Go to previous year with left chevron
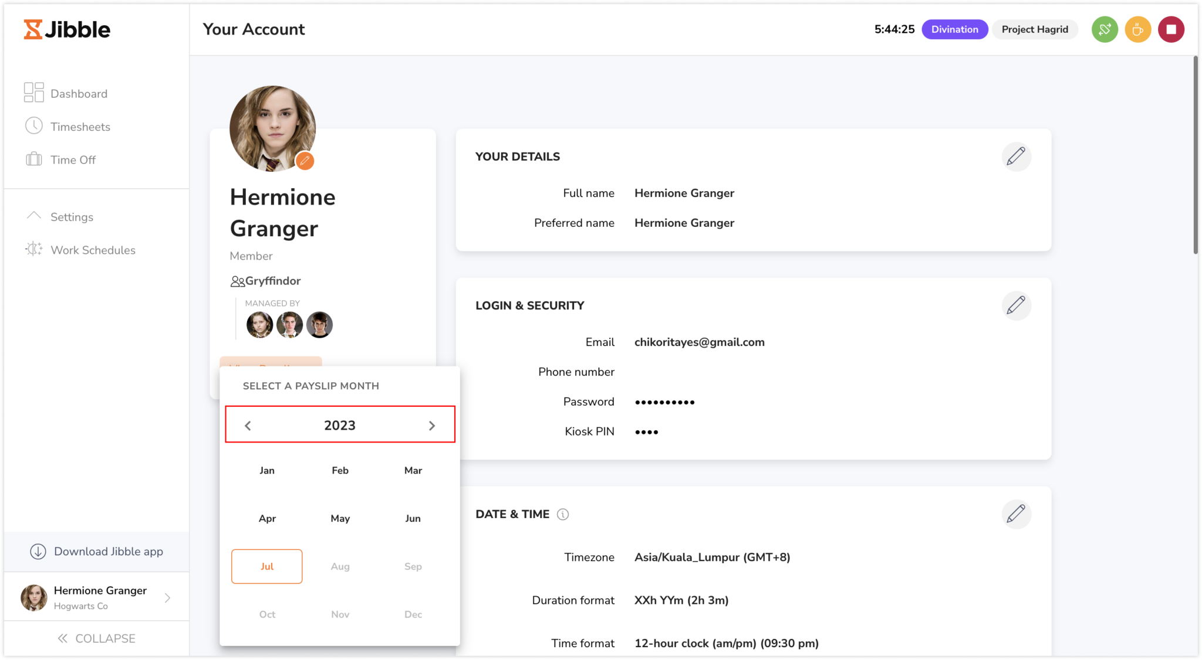1202x660 pixels. click(248, 425)
